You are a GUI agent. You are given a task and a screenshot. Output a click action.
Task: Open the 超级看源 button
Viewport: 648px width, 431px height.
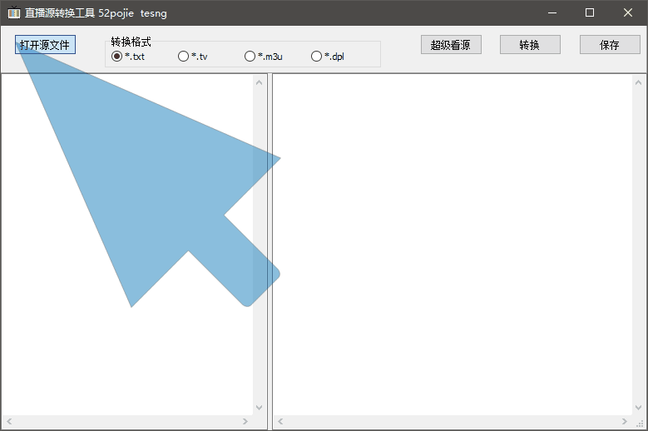(451, 45)
